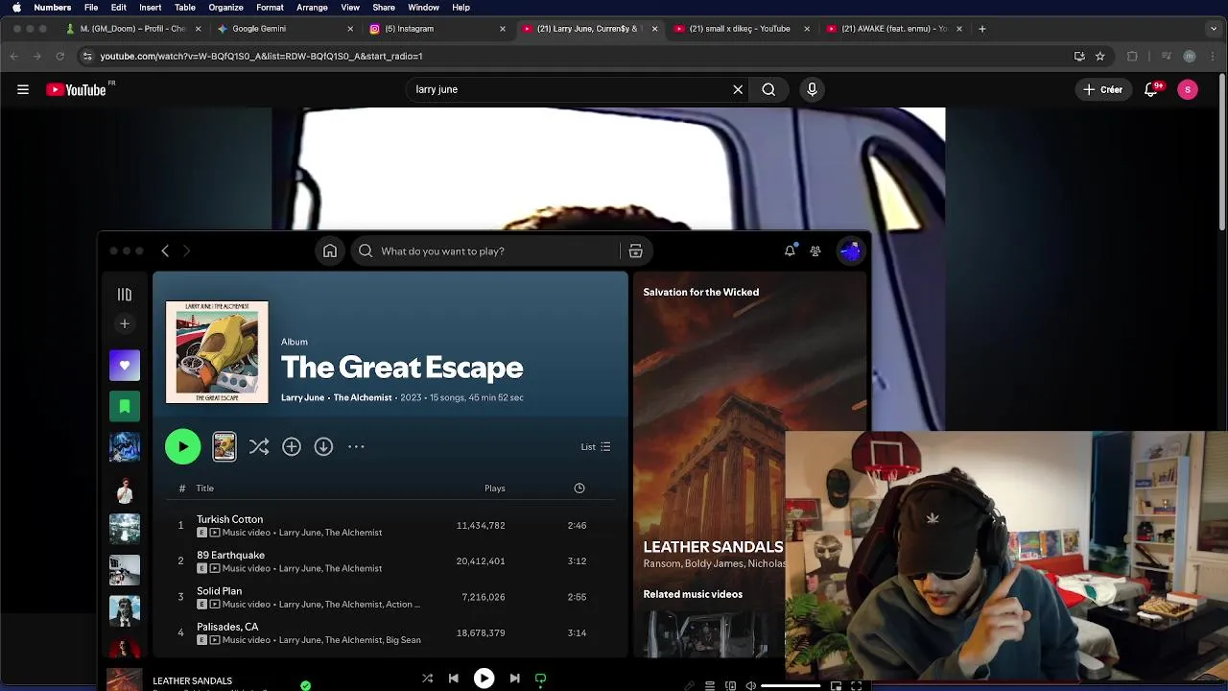Image resolution: width=1228 pixels, height=691 pixels.
Task: Open YouTube notifications bell
Action: 1151,89
